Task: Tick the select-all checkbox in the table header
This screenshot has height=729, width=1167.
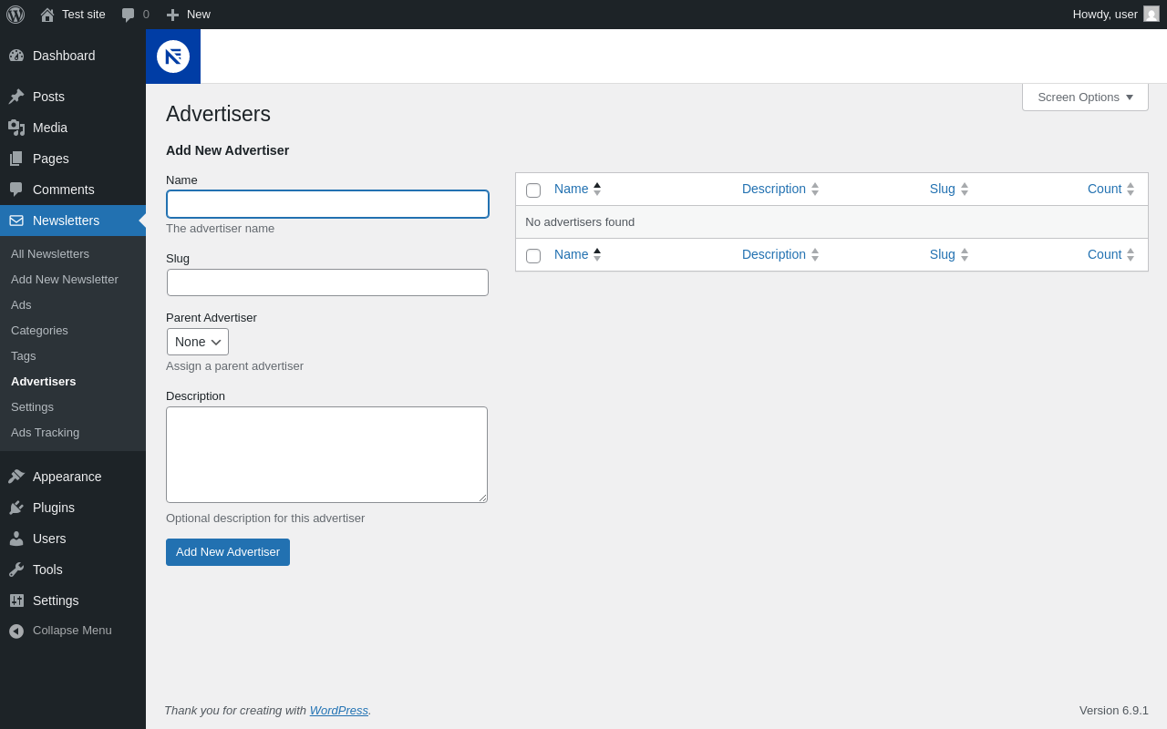Action: click(533, 190)
